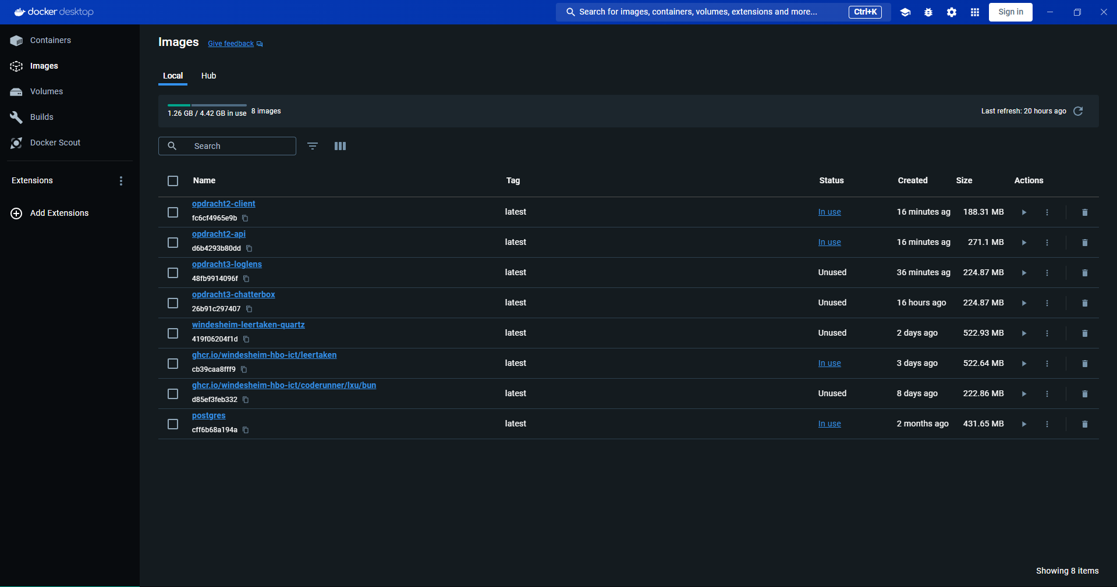Screen dimensions: 1117x587
Task: Copy image ID cff6b68a194a
Action: click(246, 430)
